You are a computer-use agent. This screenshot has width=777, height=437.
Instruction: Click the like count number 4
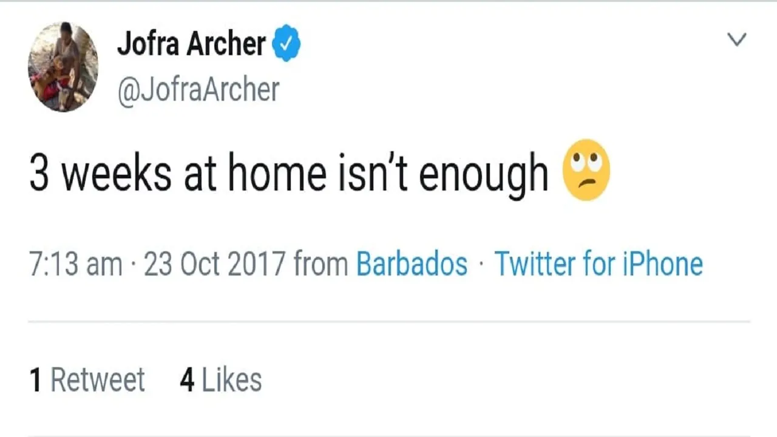click(187, 380)
